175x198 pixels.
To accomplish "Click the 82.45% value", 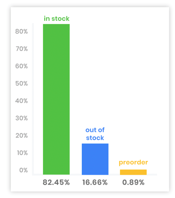I will click(56, 183).
